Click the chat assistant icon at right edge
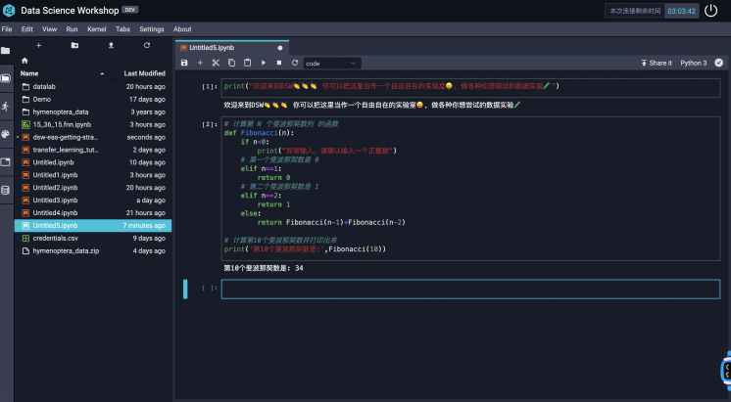The width and height of the screenshot is (731, 402). pos(726,371)
